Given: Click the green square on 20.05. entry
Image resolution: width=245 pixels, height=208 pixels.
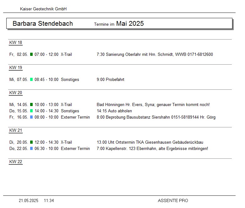Looking at the screenshot, I should pyautogui.click(x=31, y=142).
